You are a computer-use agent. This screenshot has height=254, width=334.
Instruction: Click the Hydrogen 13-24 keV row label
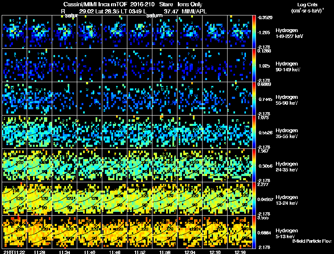click(286, 199)
